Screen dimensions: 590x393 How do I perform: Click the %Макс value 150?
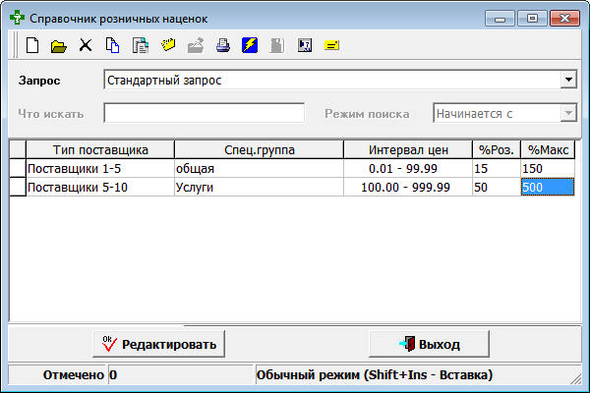(x=548, y=168)
